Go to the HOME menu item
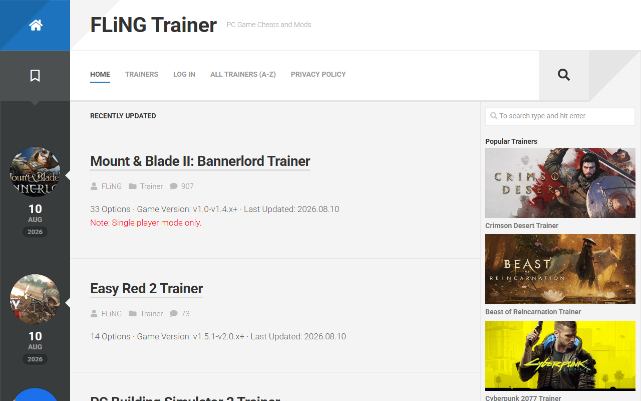641x401 pixels. tap(100, 74)
